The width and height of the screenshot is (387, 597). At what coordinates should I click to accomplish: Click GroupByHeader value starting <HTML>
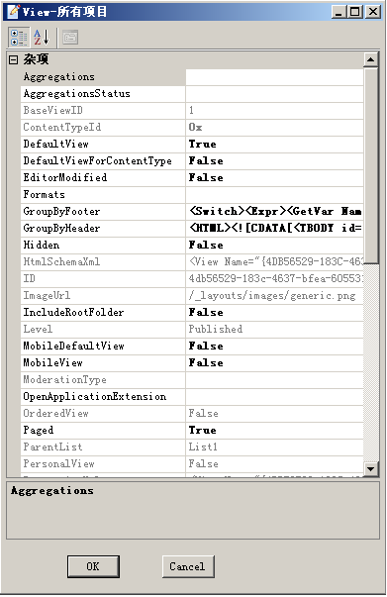pyautogui.click(x=275, y=228)
